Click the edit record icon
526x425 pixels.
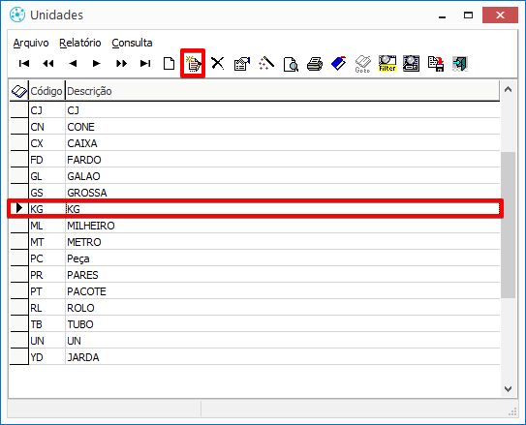[x=193, y=63]
